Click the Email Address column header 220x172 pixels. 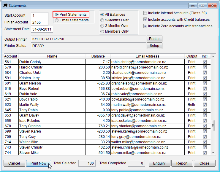pyautogui.click(x=148, y=56)
